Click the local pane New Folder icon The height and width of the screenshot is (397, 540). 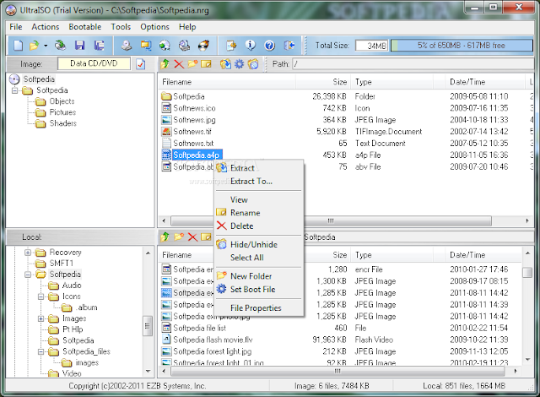coord(179,237)
